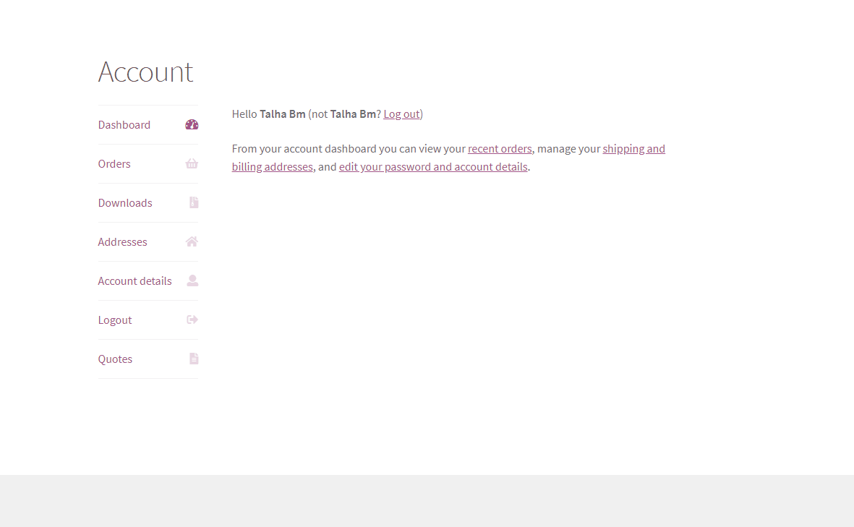Click the bold Talha Bm name after Hello

pos(282,113)
